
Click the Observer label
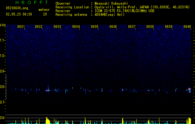tap(63, 3)
